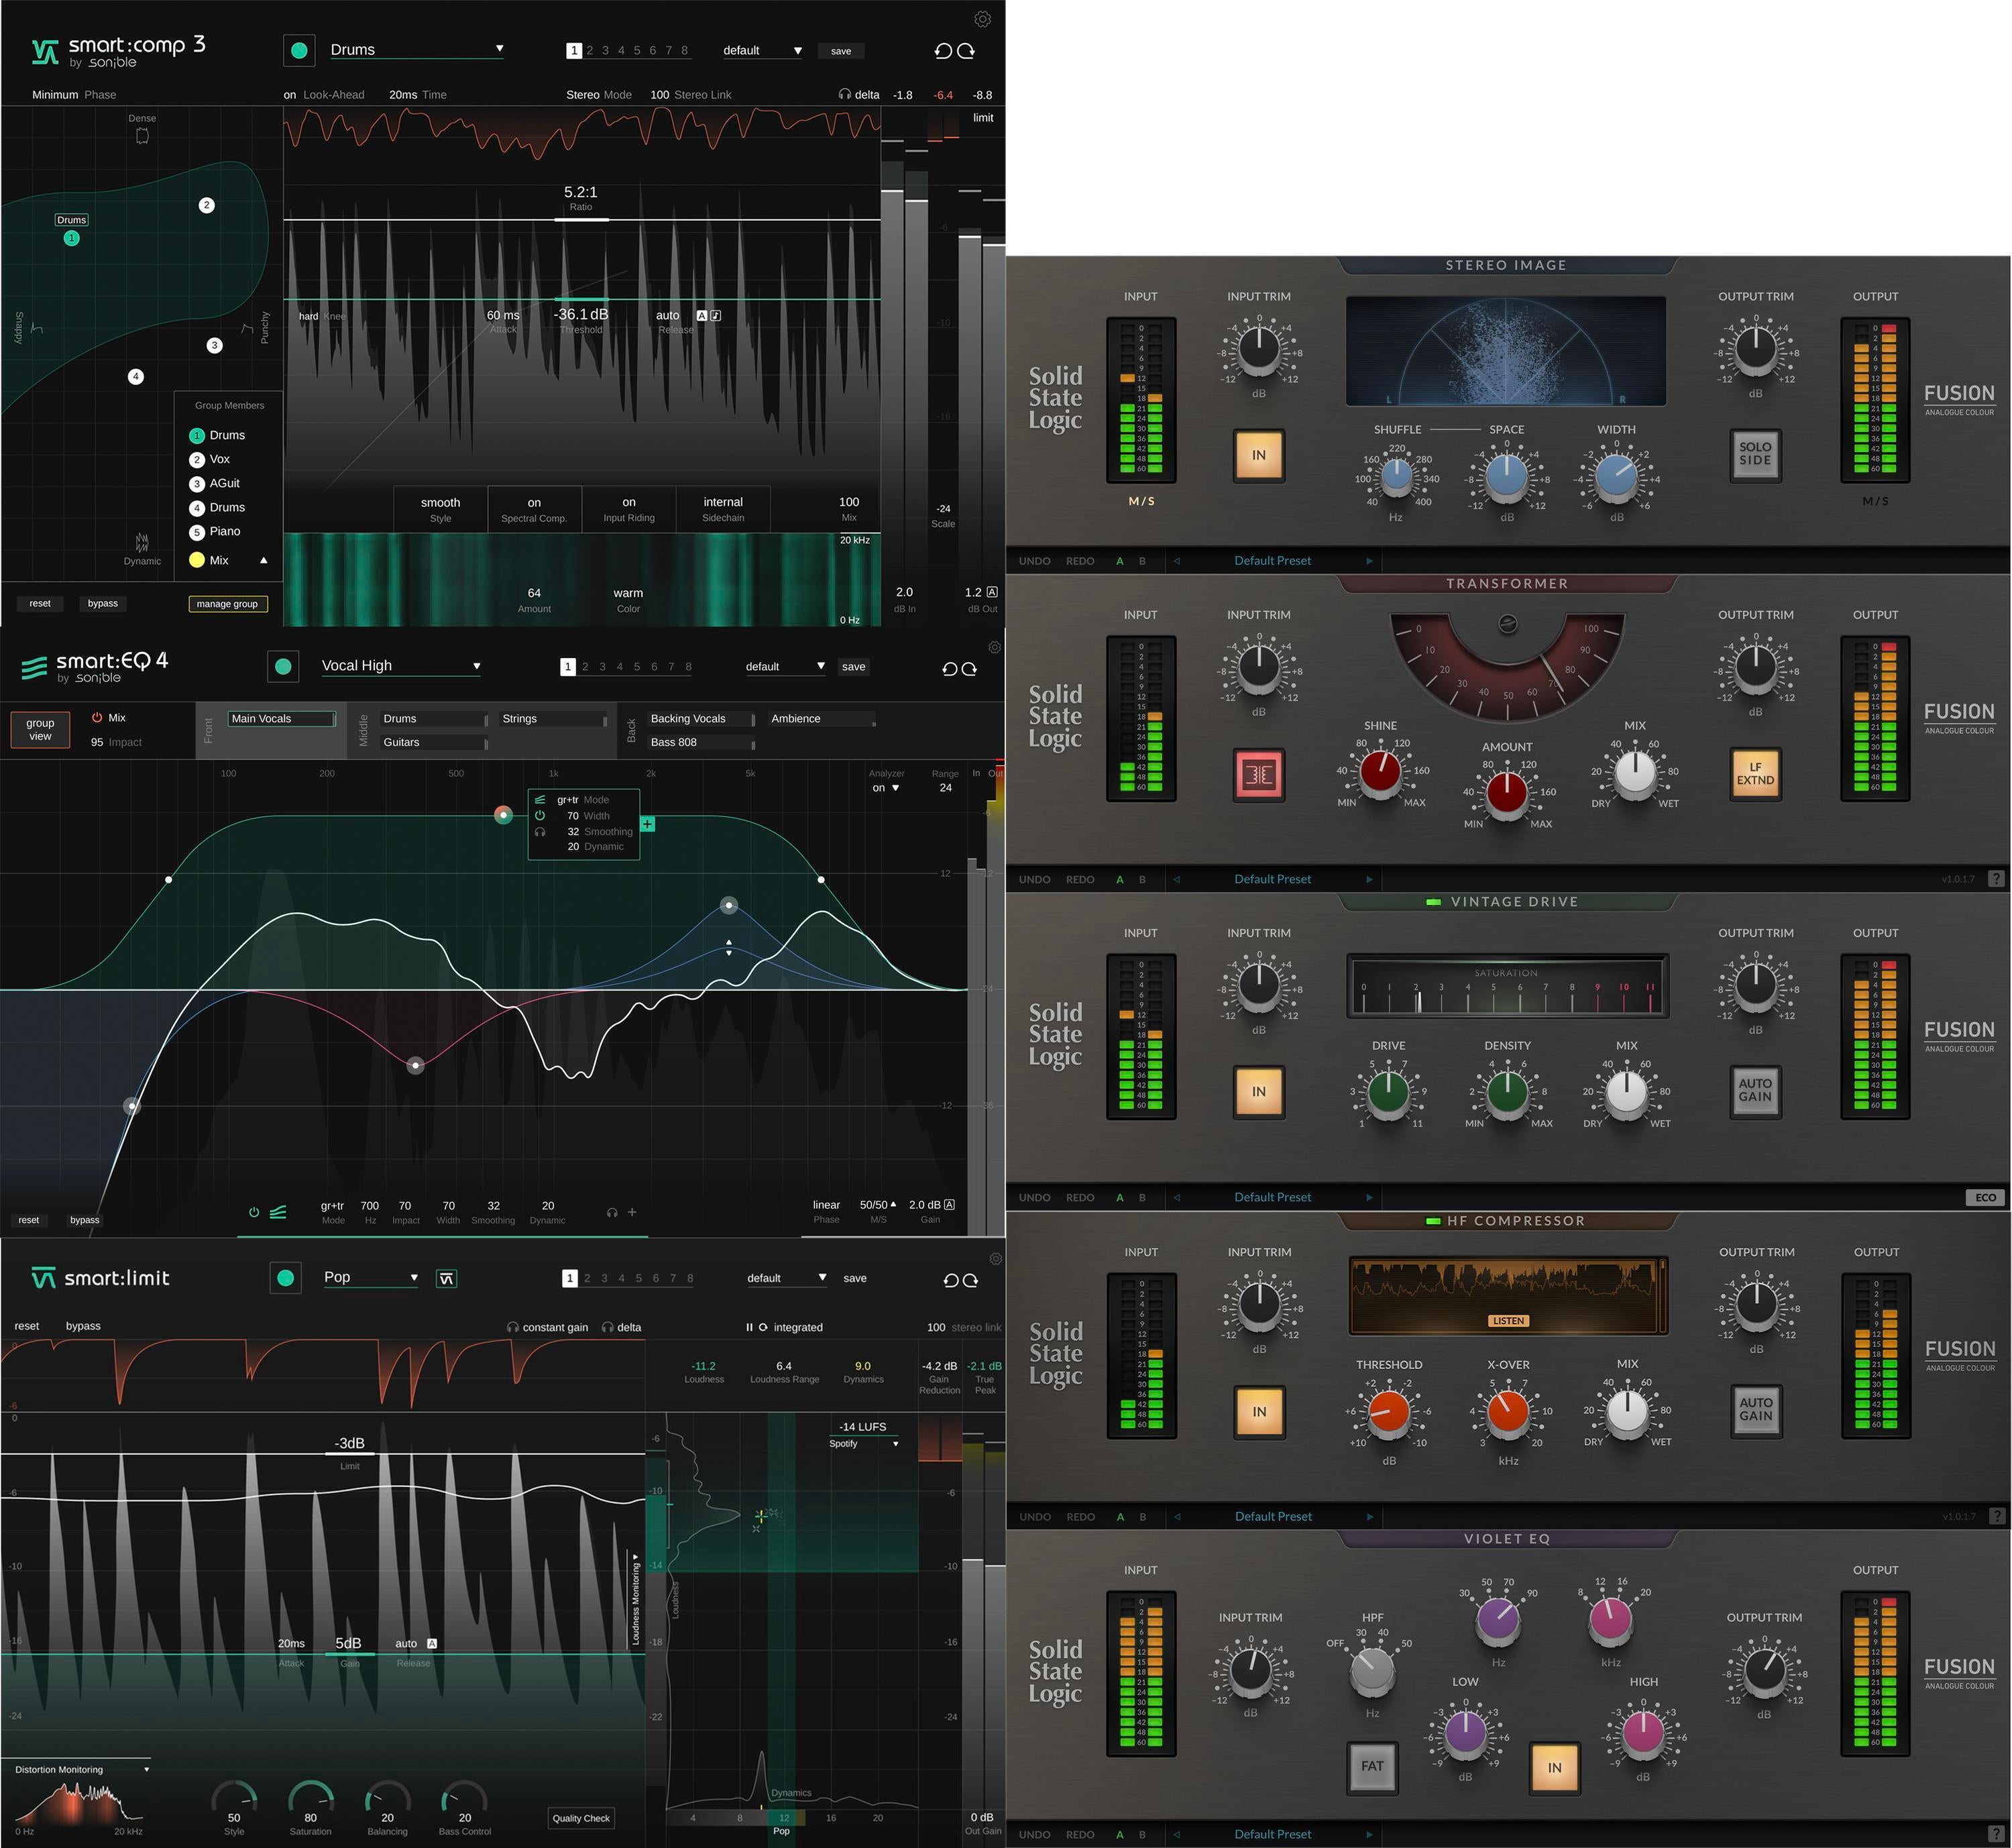Add band with plus in EQ bottom bar

tap(632, 1212)
